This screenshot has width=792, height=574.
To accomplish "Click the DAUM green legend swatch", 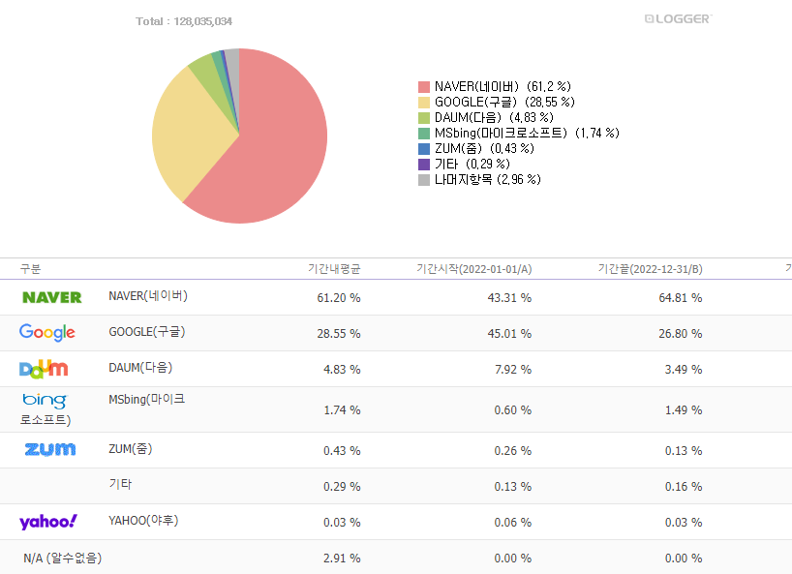I will (x=424, y=118).
